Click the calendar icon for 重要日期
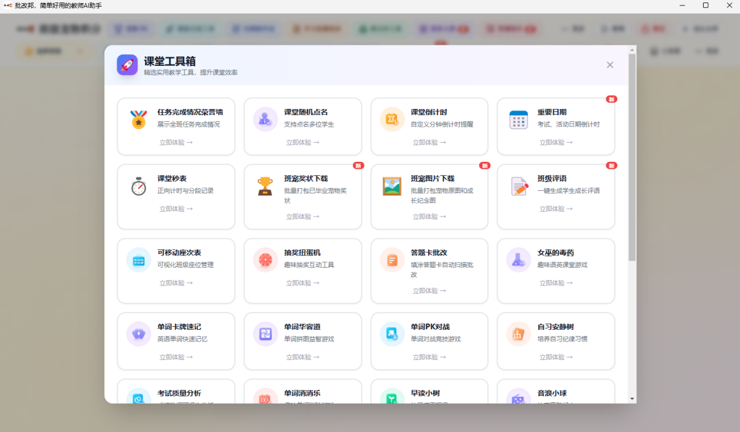This screenshot has height=432, width=740. pyautogui.click(x=519, y=119)
